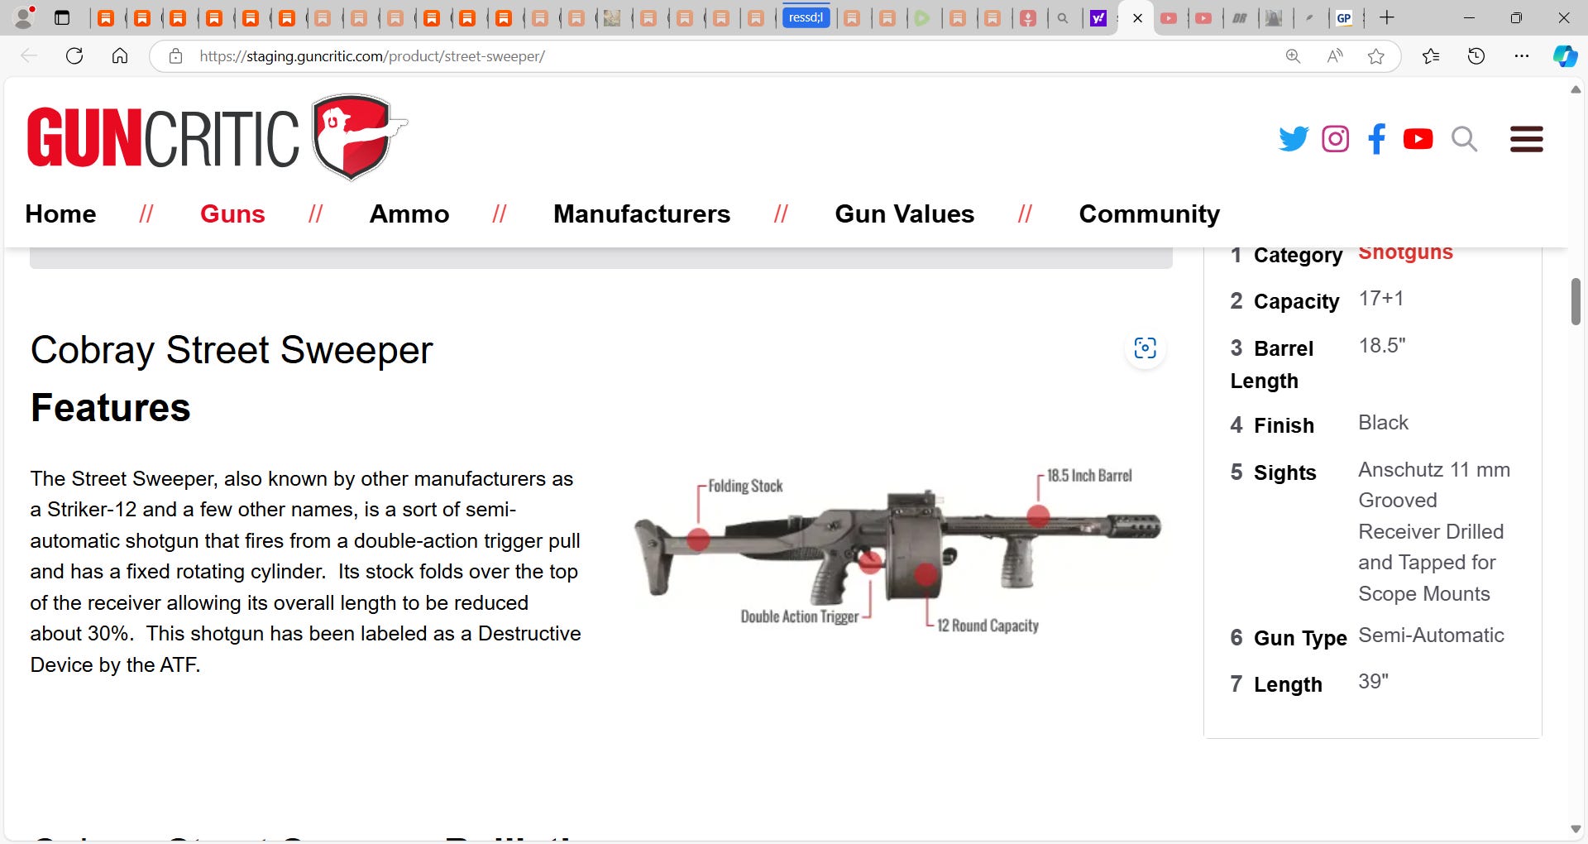Click the address bar URL

click(372, 56)
